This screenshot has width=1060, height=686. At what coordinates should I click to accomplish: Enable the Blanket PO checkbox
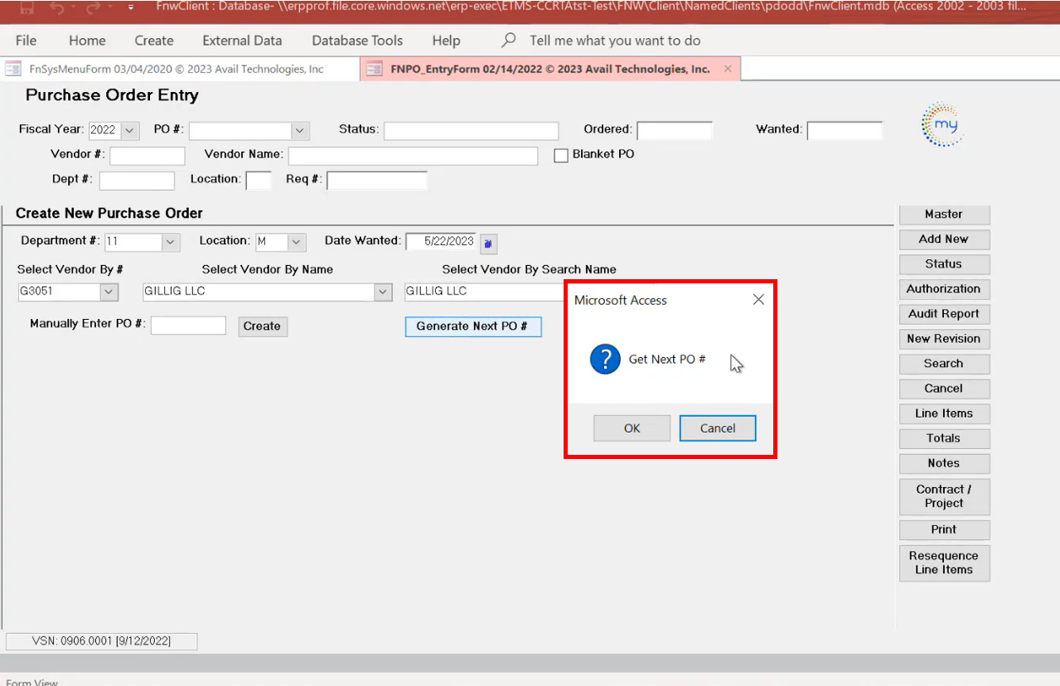[x=561, y=155]
